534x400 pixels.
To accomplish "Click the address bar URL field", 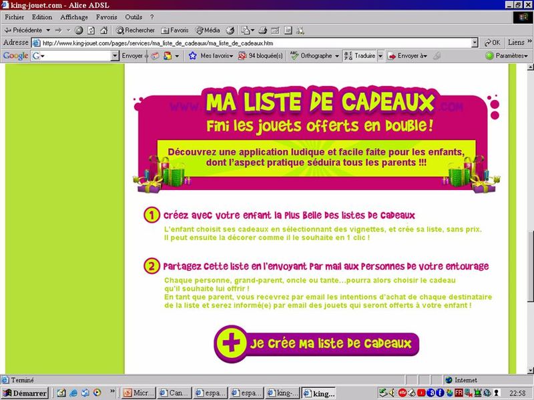I will point(255,43).
